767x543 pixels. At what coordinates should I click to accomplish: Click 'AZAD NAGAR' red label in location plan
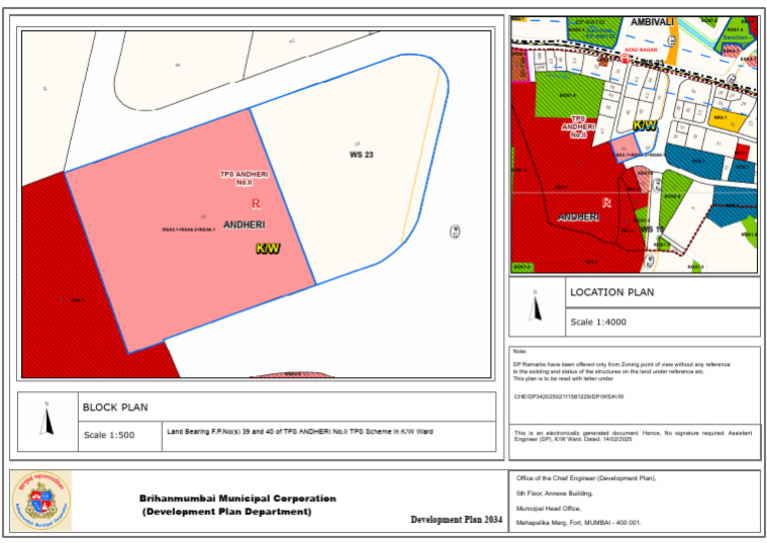(641, 50)
